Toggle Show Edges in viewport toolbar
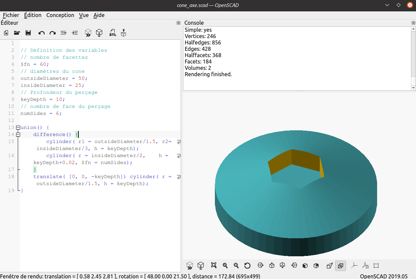Viewport: 416px width, 279px height. (376, 265)
